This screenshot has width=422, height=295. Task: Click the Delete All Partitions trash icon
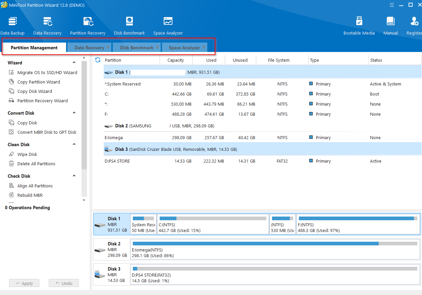(11, 164)
